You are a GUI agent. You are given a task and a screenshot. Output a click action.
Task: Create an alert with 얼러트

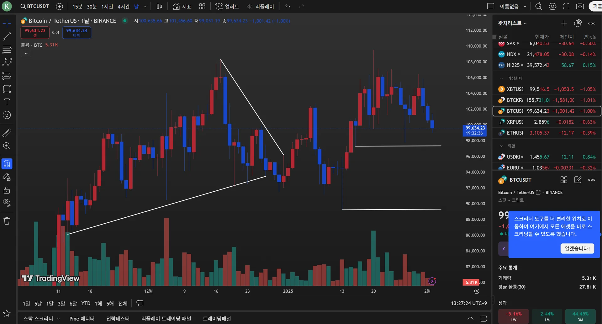click(x=227, y=6)
